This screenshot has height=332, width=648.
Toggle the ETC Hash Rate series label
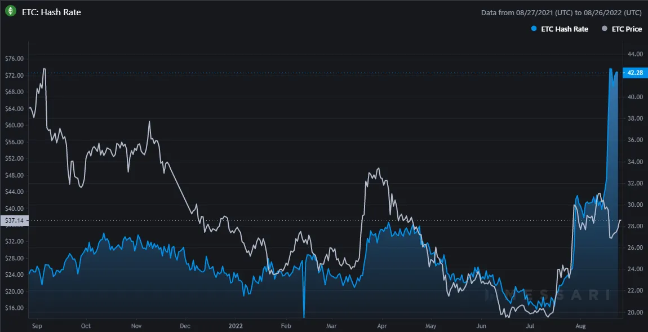[564, 29]
